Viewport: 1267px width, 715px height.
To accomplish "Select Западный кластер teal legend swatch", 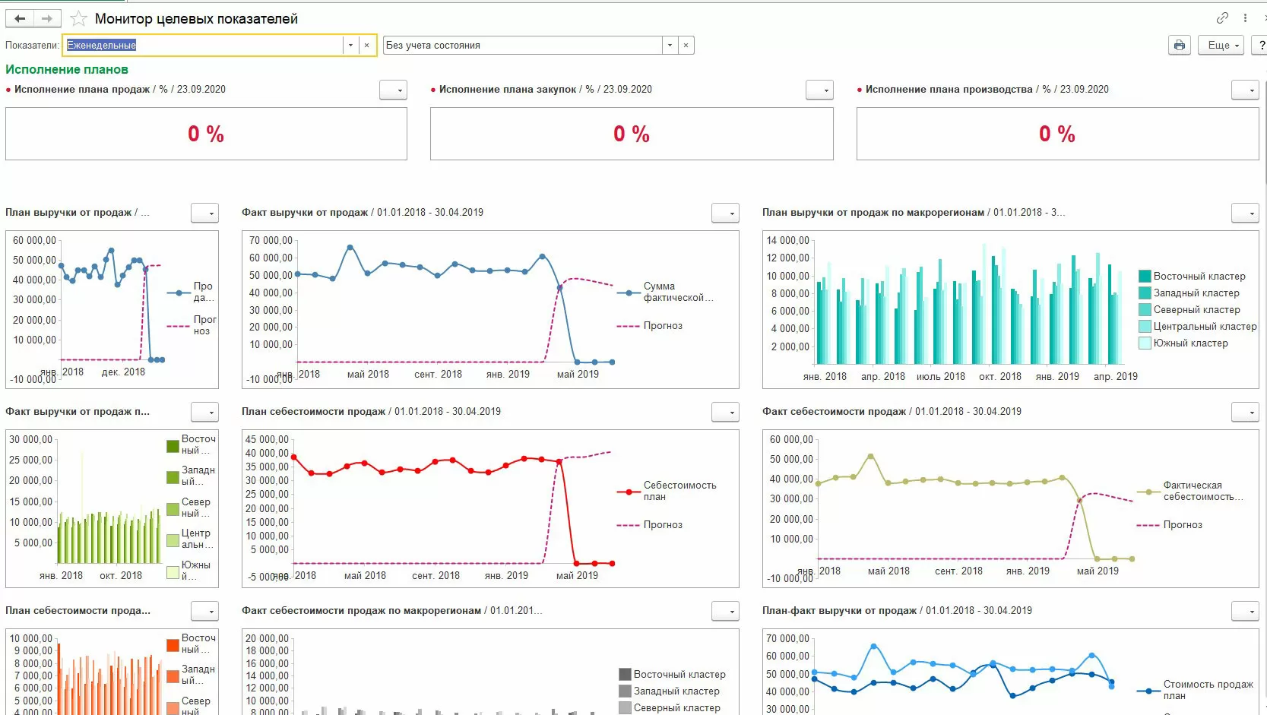I will tap(1145, 293).
